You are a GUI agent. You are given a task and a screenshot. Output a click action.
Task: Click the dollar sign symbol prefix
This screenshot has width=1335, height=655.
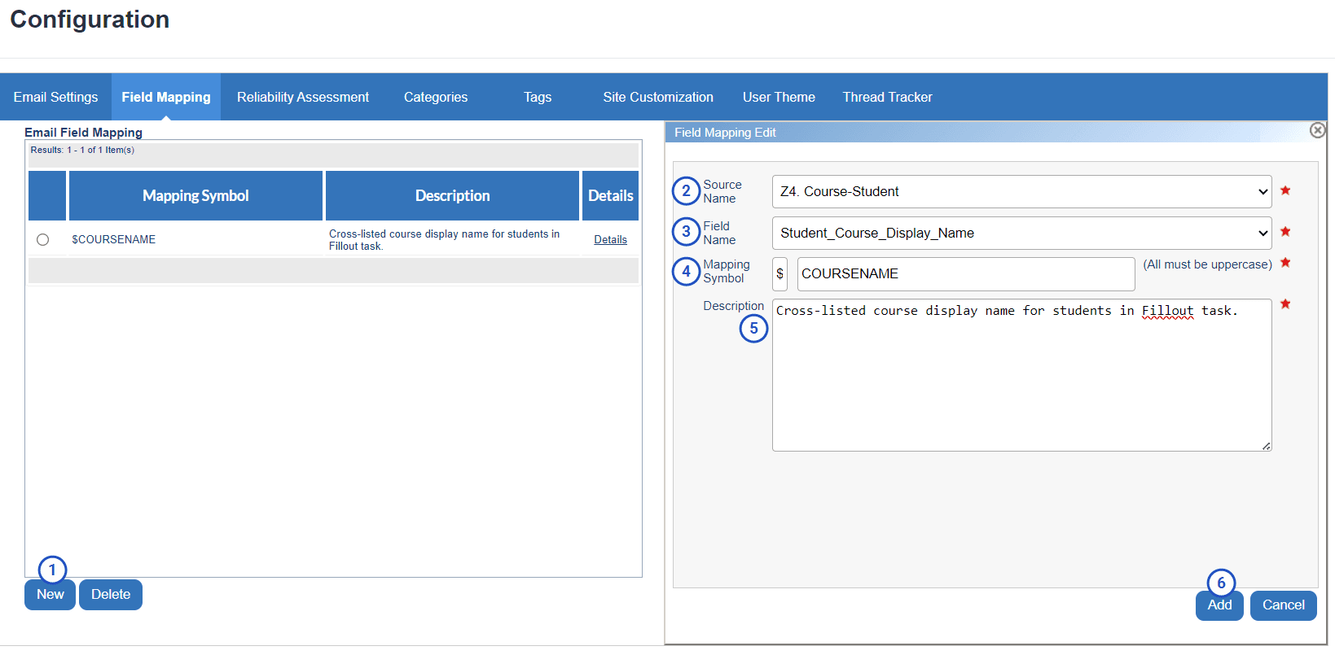(x=779, y=274)
